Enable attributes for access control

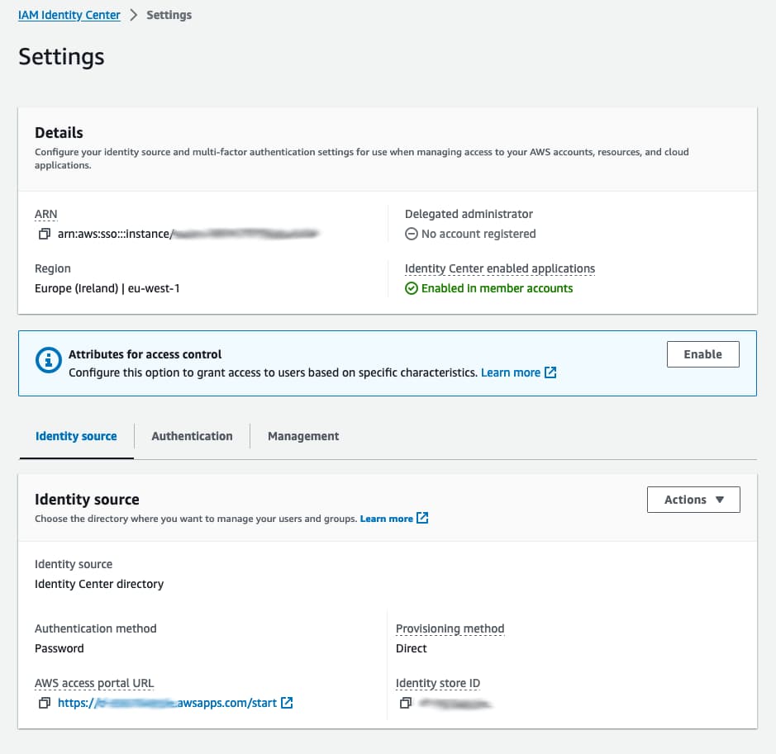[702, 353]
